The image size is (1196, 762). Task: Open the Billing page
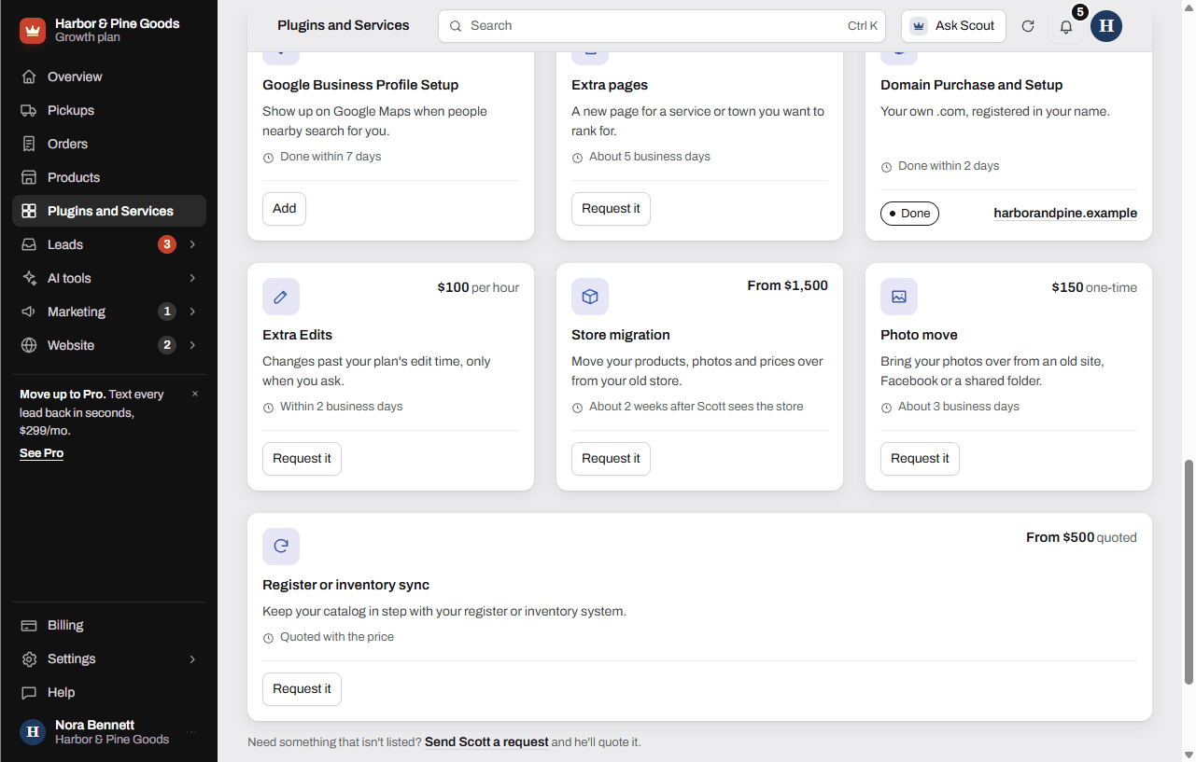tap(109, 625)
